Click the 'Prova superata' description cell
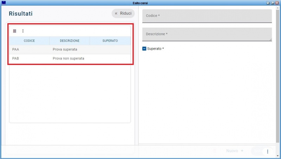 click(x=70, y=50)
